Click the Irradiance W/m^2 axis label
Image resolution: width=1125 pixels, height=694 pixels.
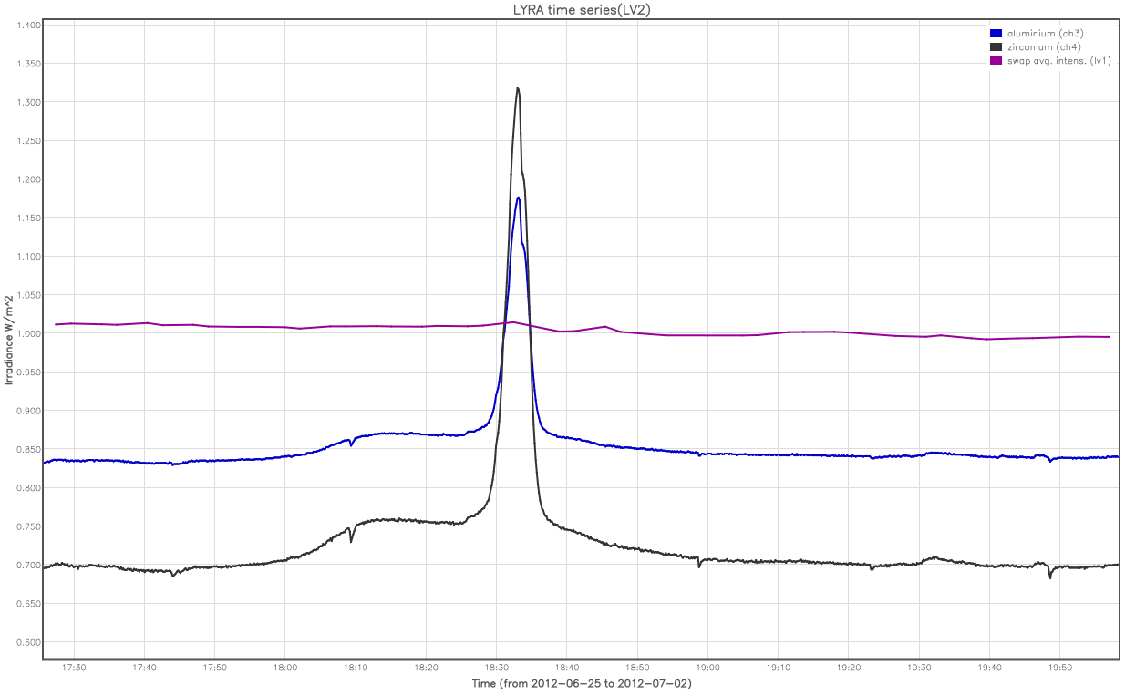pyautogui.click(x=9, y=340)
